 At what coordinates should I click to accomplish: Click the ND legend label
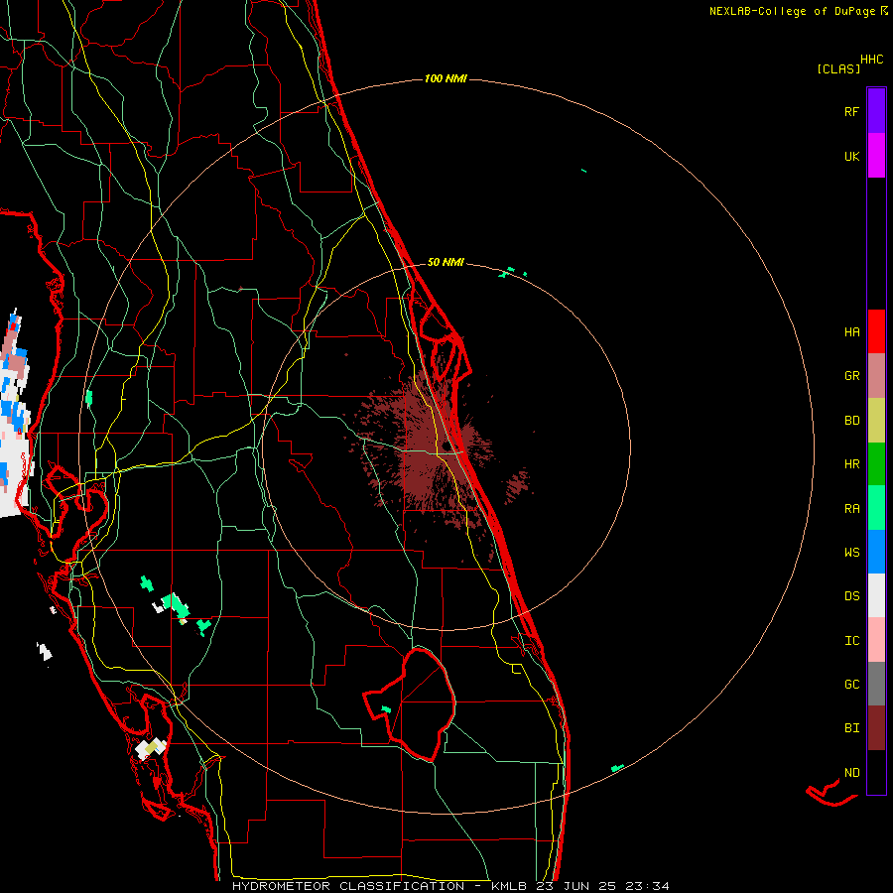click(x=851, y=773)
